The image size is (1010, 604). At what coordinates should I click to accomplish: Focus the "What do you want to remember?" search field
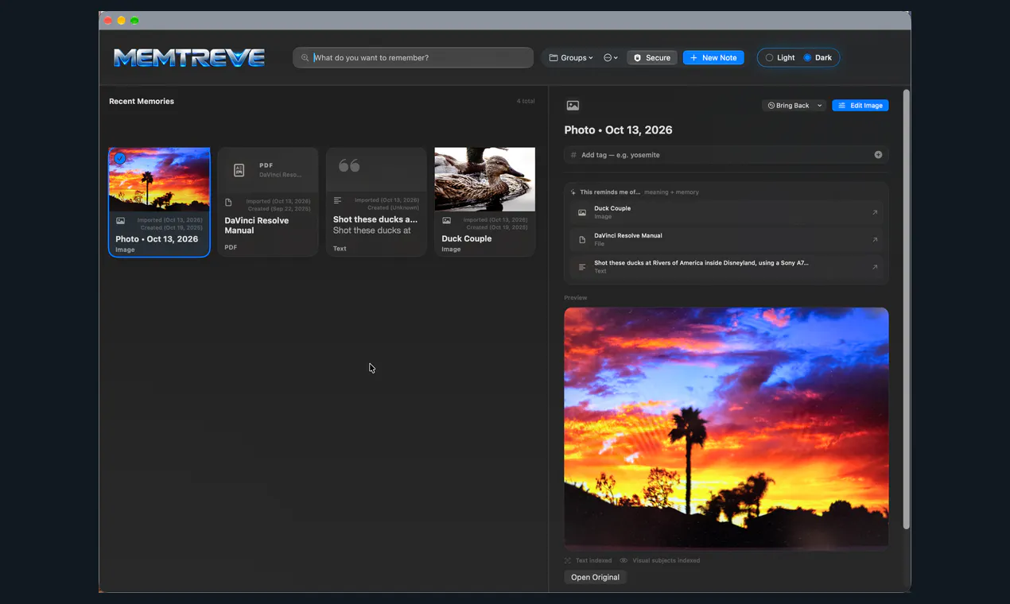pyautogui.click(x=414, y=58)
